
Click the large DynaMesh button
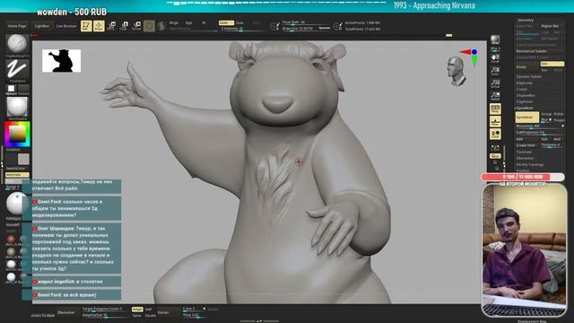(527, 118)
